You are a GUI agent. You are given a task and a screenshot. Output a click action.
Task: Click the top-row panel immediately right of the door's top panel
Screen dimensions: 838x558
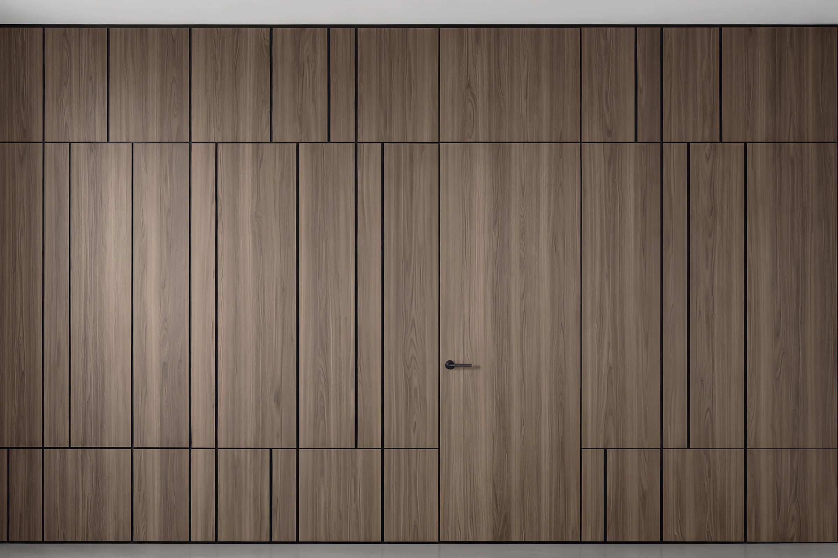[x=608, y=85]
